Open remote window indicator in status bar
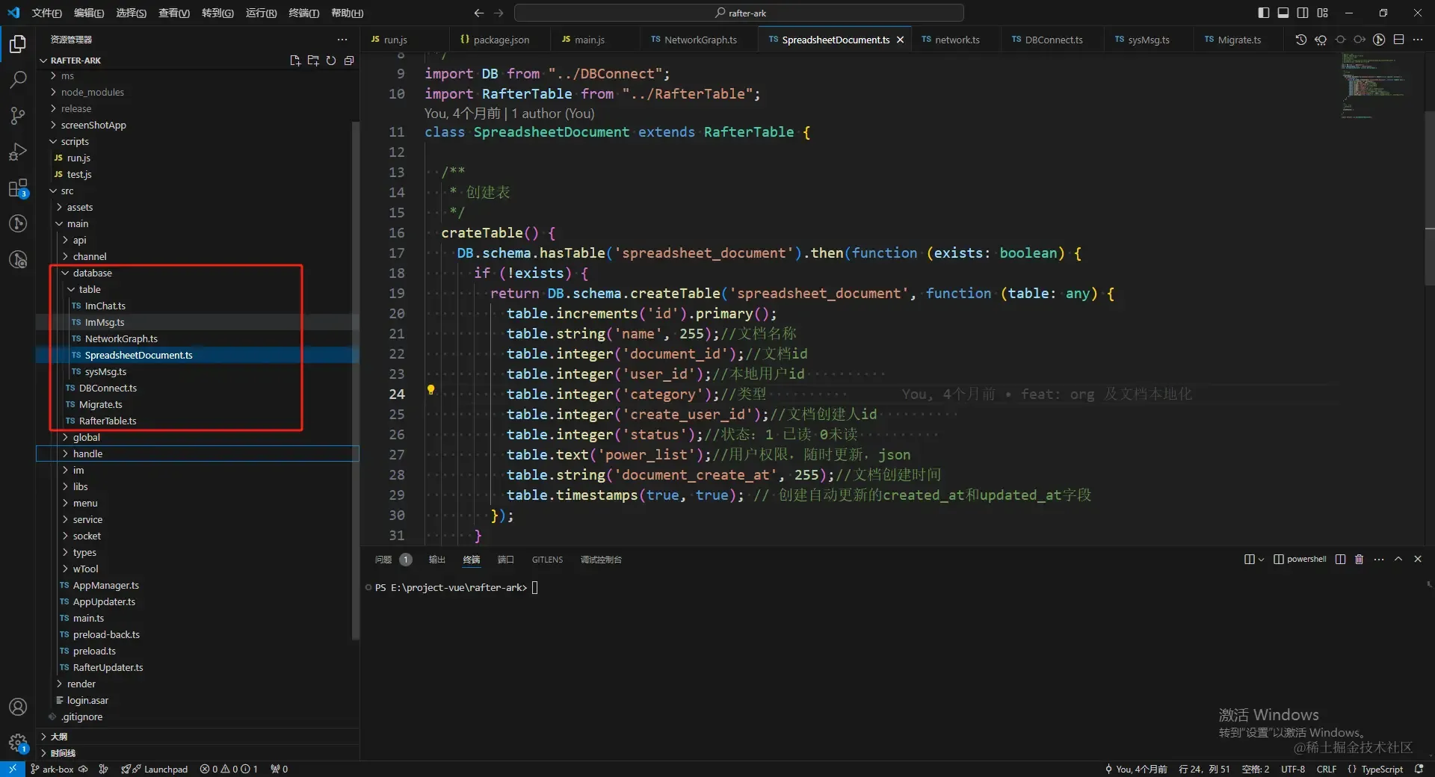 12,769
